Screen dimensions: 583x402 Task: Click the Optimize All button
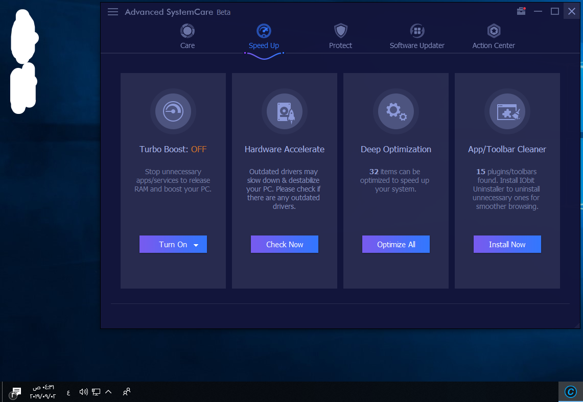coord(396,244)
